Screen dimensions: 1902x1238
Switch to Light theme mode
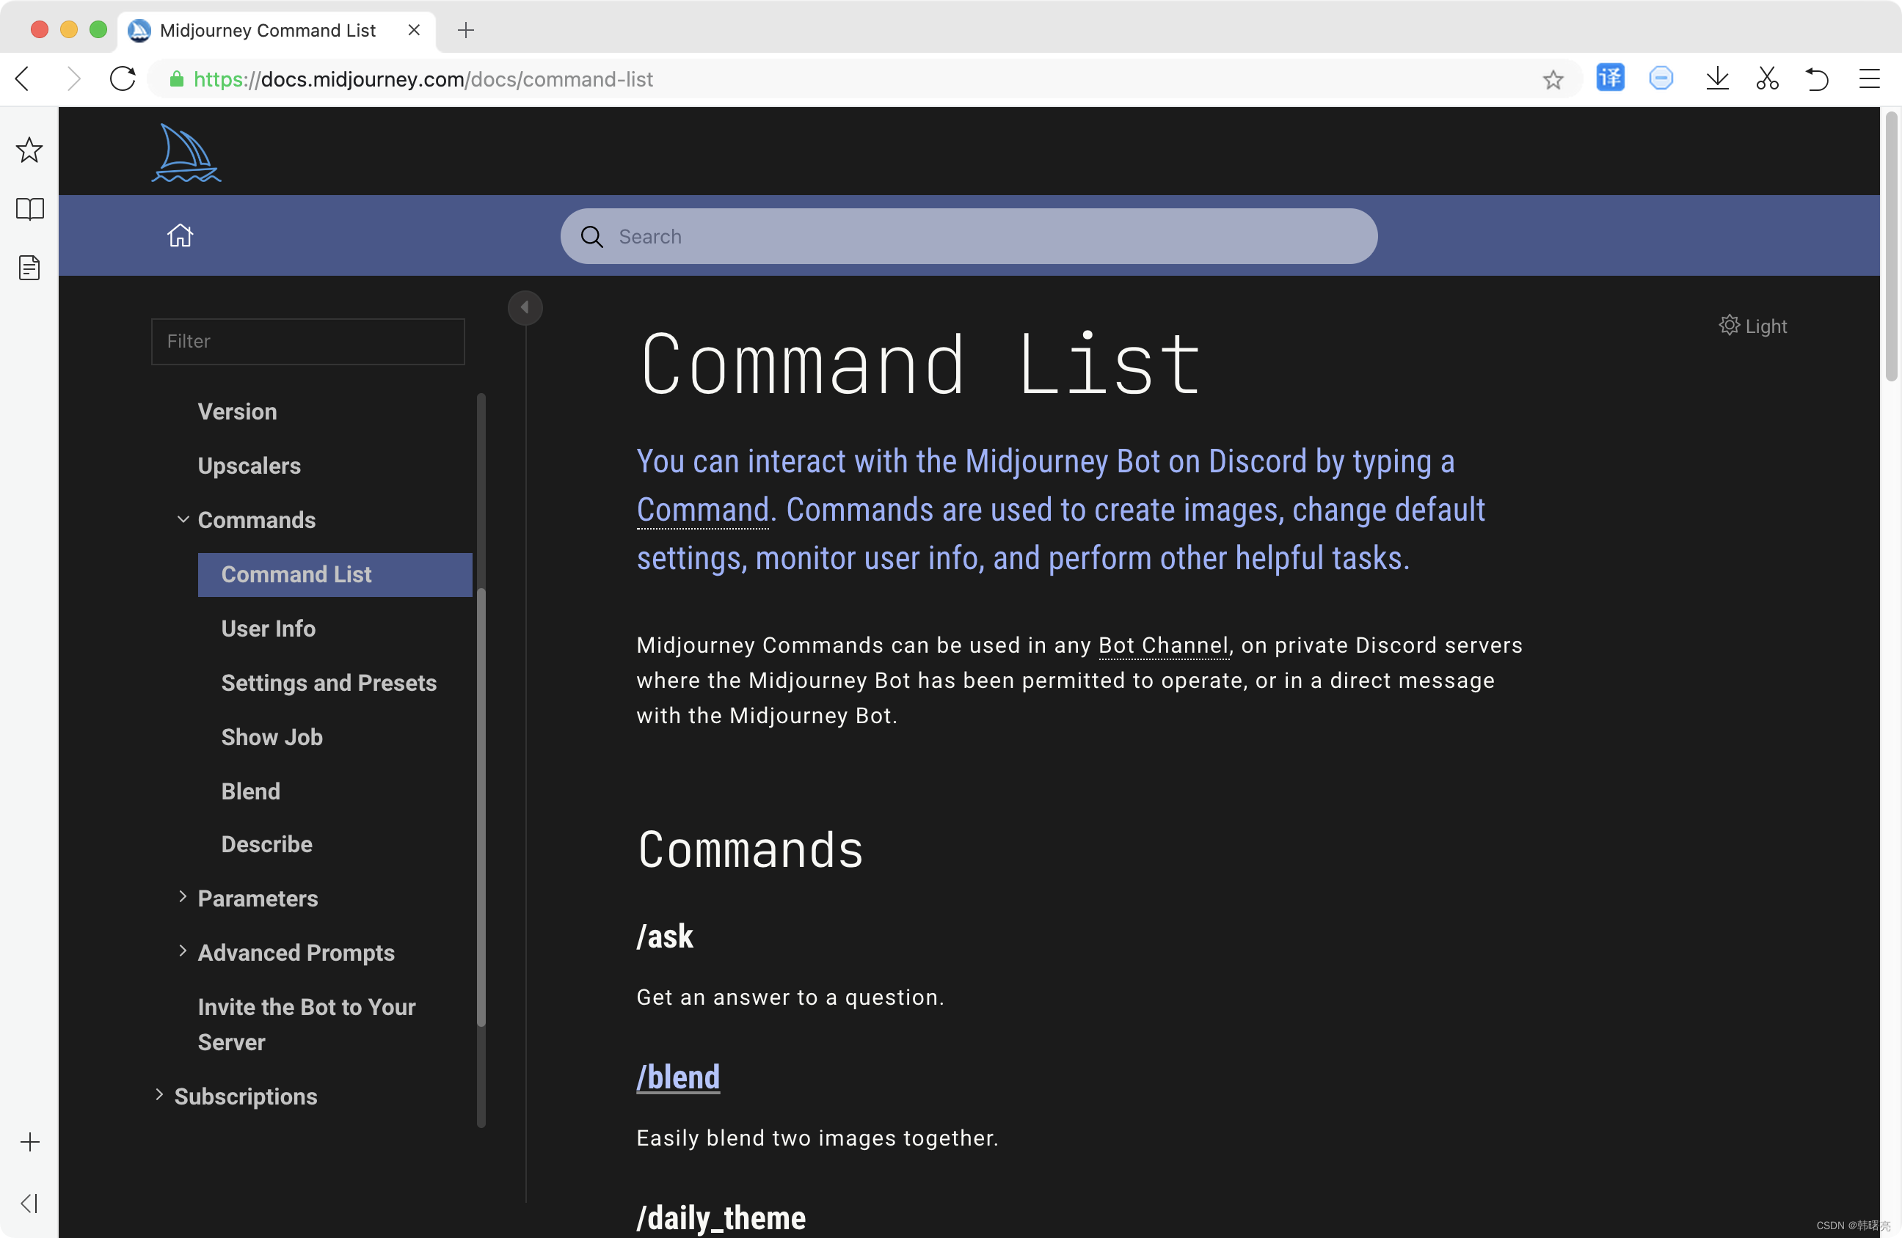coord(1753,326)
